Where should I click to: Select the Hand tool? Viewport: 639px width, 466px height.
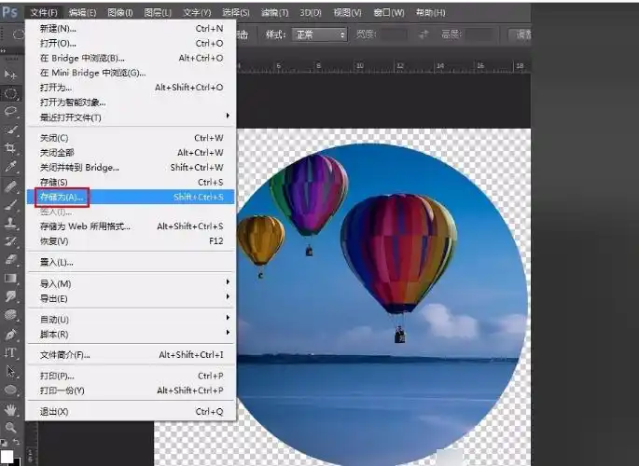point(11,408)
